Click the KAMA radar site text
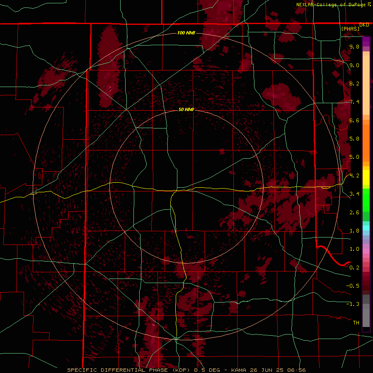373x373 pixels. tap(239, 370)
